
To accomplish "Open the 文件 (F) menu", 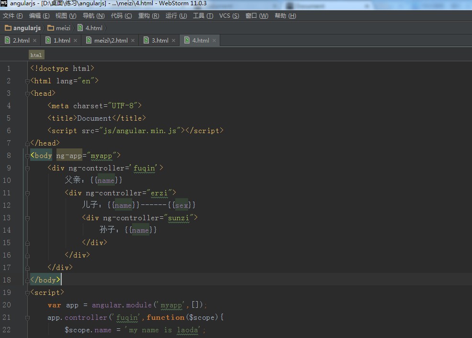I will tap(12, 16).
